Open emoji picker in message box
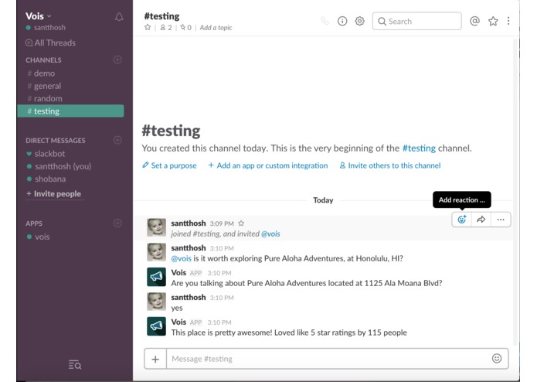 497,358
